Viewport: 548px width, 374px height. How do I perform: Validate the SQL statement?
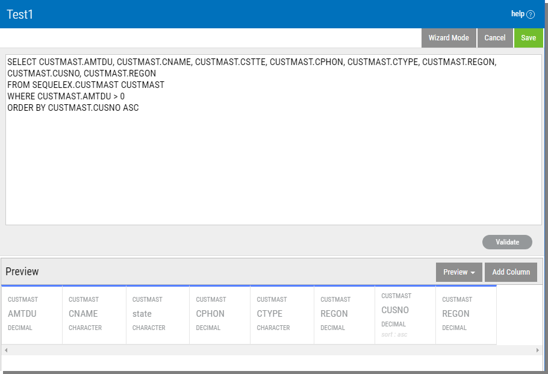[x=507, y=242]
